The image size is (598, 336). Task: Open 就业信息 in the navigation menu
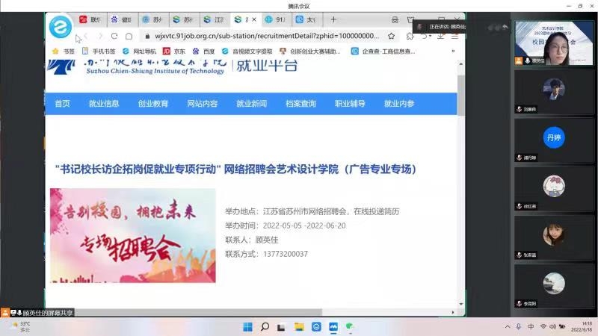click(104, 104)
